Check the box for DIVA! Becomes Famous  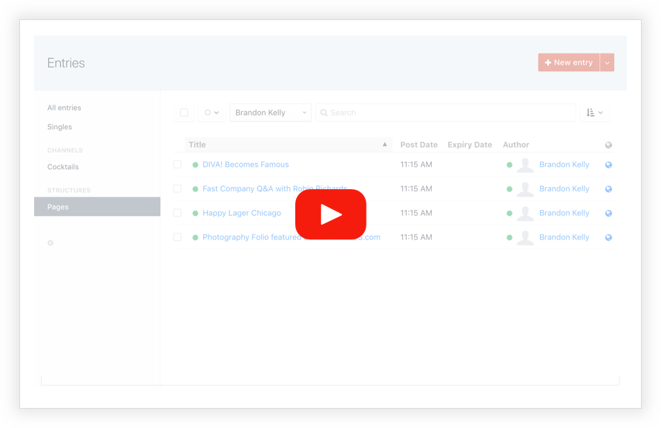point(177,165)
